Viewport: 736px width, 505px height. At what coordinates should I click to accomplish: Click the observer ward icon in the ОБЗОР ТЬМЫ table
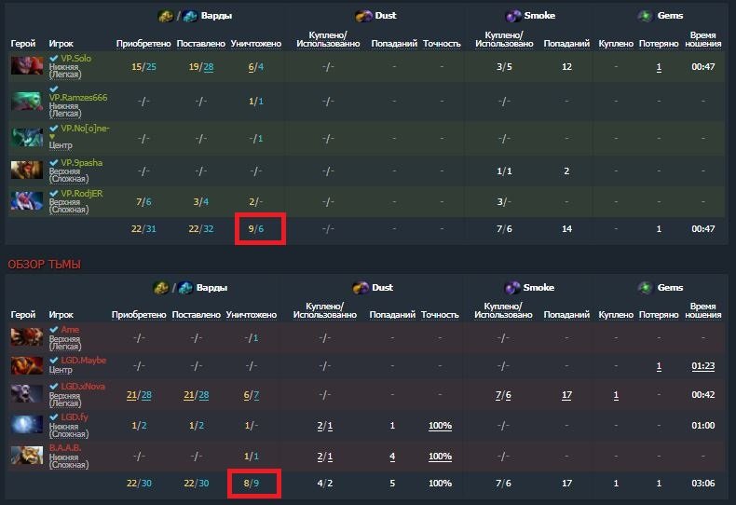(x=161, y=288)
